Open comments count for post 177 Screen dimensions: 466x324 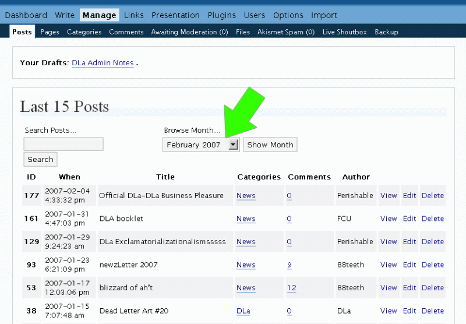pos(289,196)
